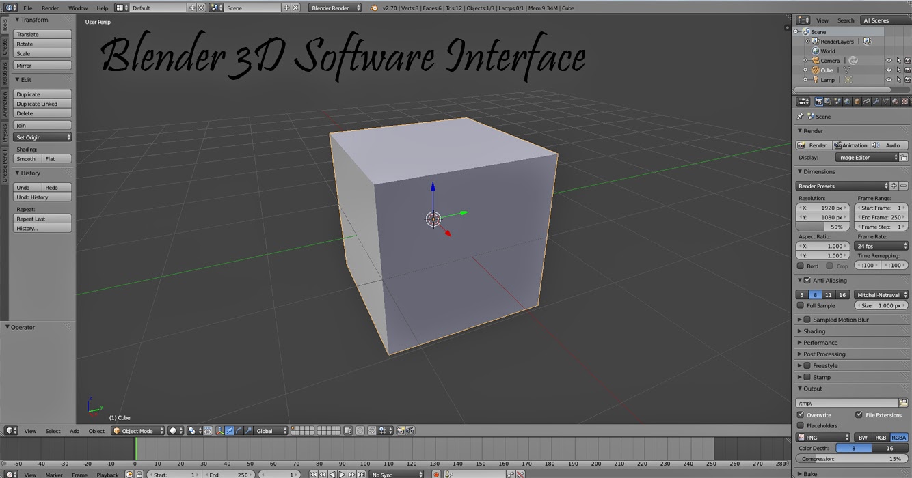The image size is (912, 478).
Task: Toggle Lamp renderability camera icon
Action: pos(907,80)
